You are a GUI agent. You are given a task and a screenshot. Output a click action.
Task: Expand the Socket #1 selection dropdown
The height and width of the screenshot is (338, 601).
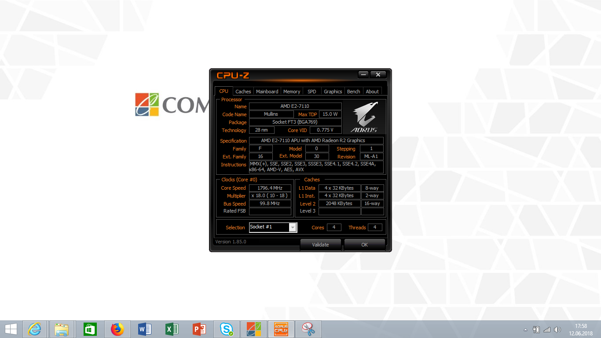pyautogui.click(x=293, y=227)
